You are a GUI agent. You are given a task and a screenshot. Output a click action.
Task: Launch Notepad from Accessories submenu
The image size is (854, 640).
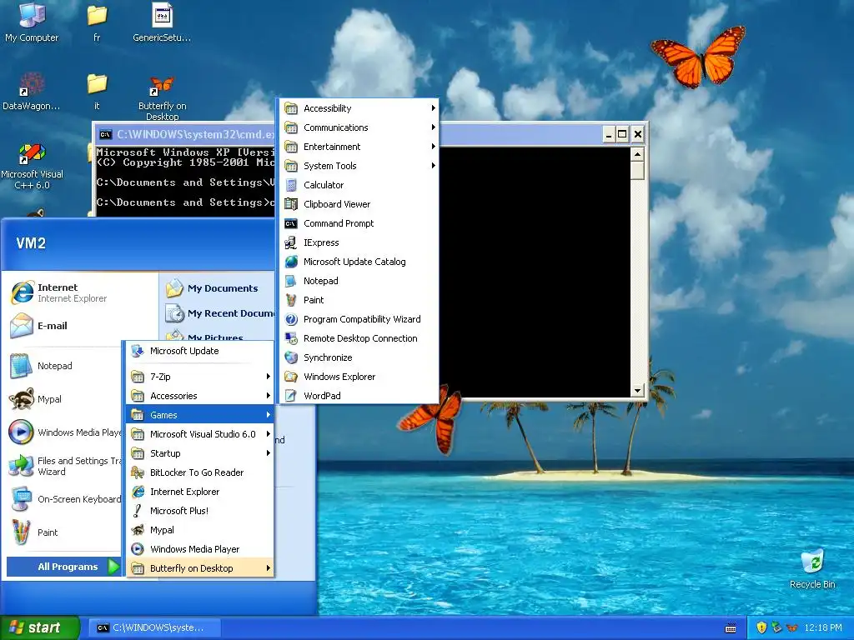(359, 281)
